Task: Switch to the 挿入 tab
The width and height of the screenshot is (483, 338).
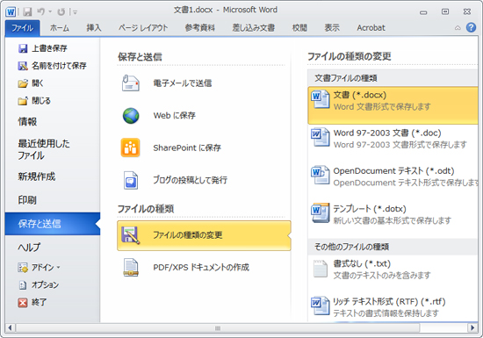Action: pyautogui.click(x=94, y=28)
